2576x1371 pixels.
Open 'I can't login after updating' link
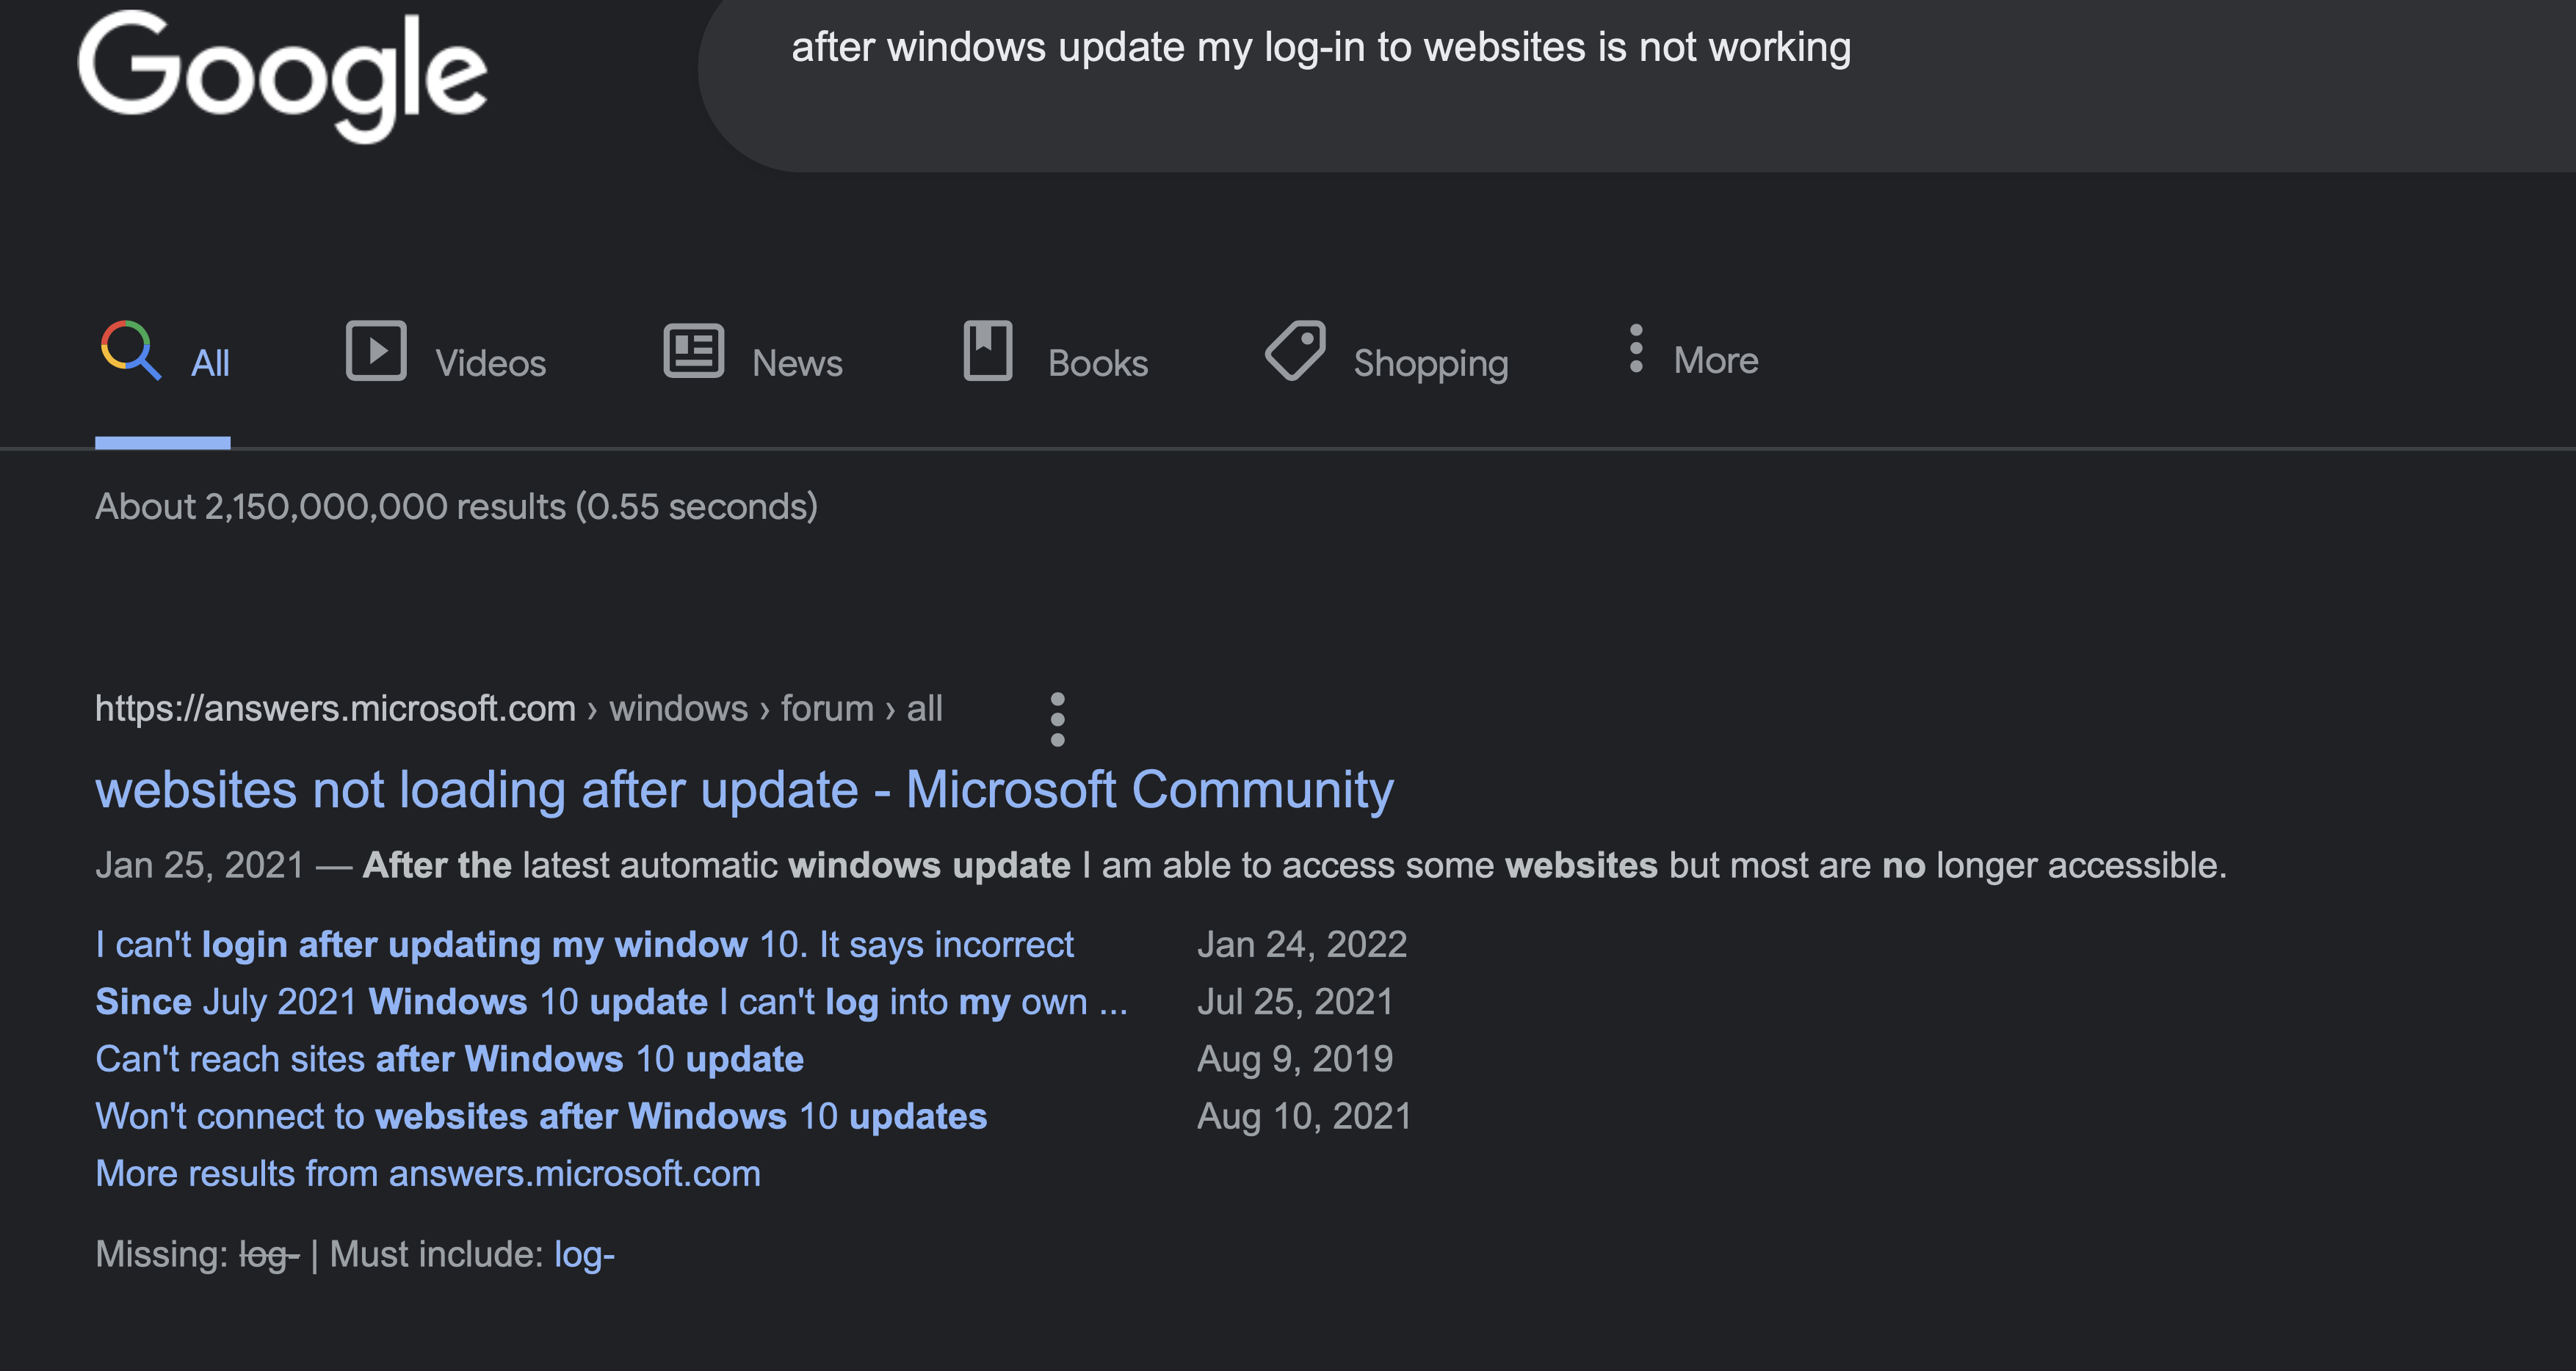tap(584, 945)
